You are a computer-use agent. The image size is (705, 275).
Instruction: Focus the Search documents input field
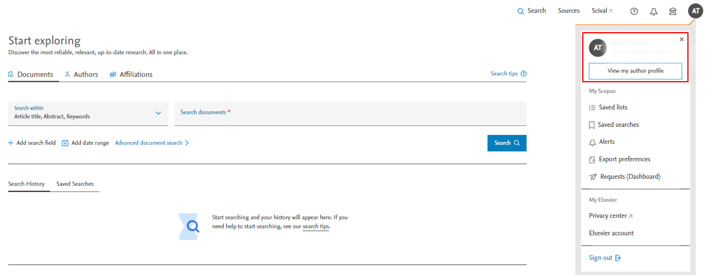(x=350, y=113)
